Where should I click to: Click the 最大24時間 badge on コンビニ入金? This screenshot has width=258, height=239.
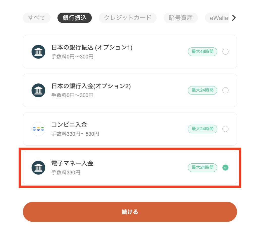202,129
